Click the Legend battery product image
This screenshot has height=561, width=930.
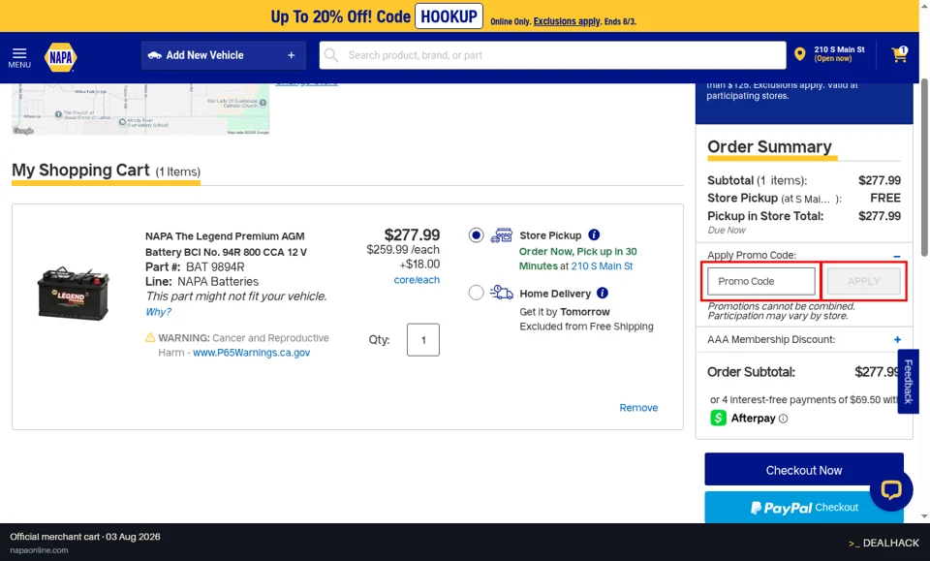pos(73,294)
